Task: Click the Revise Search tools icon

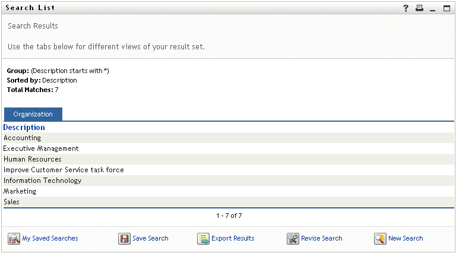Action: (293, 239)
